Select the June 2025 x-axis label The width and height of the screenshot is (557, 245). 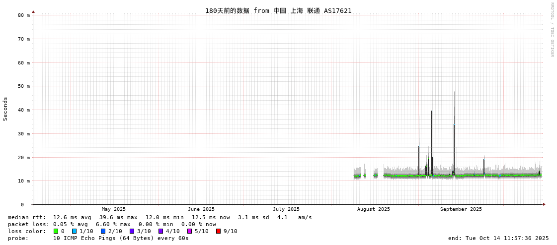[201, 209]
